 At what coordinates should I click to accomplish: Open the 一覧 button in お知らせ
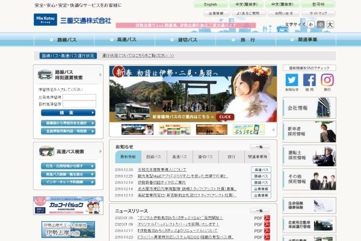260,147
